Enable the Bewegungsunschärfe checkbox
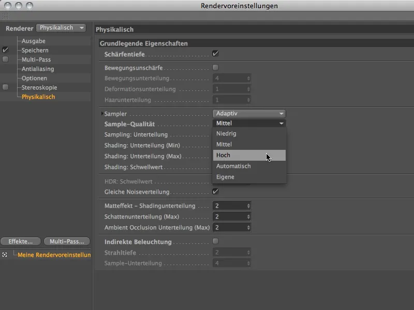The width and height of the screenshot is (414, 310). coord(215,68)
